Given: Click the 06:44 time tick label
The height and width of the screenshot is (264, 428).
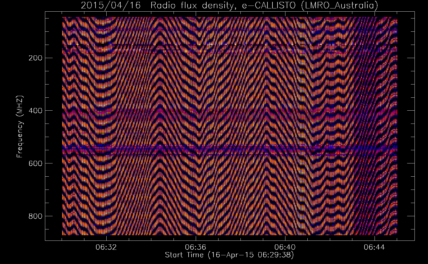Looking at the screenshot, I should (375, 247).
